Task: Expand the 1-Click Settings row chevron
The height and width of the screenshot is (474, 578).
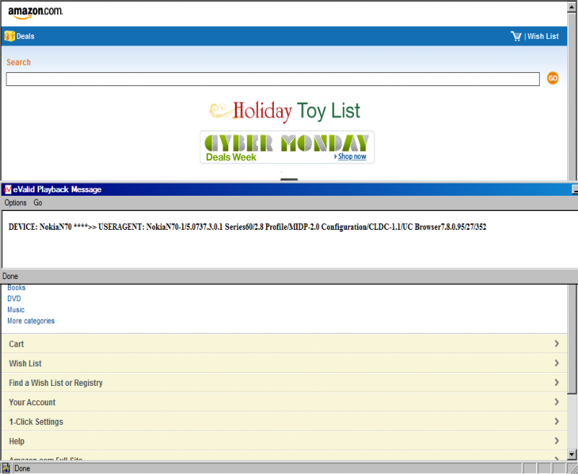Action: click(556, 421)
